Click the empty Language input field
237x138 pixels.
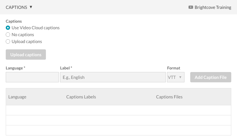32,77
